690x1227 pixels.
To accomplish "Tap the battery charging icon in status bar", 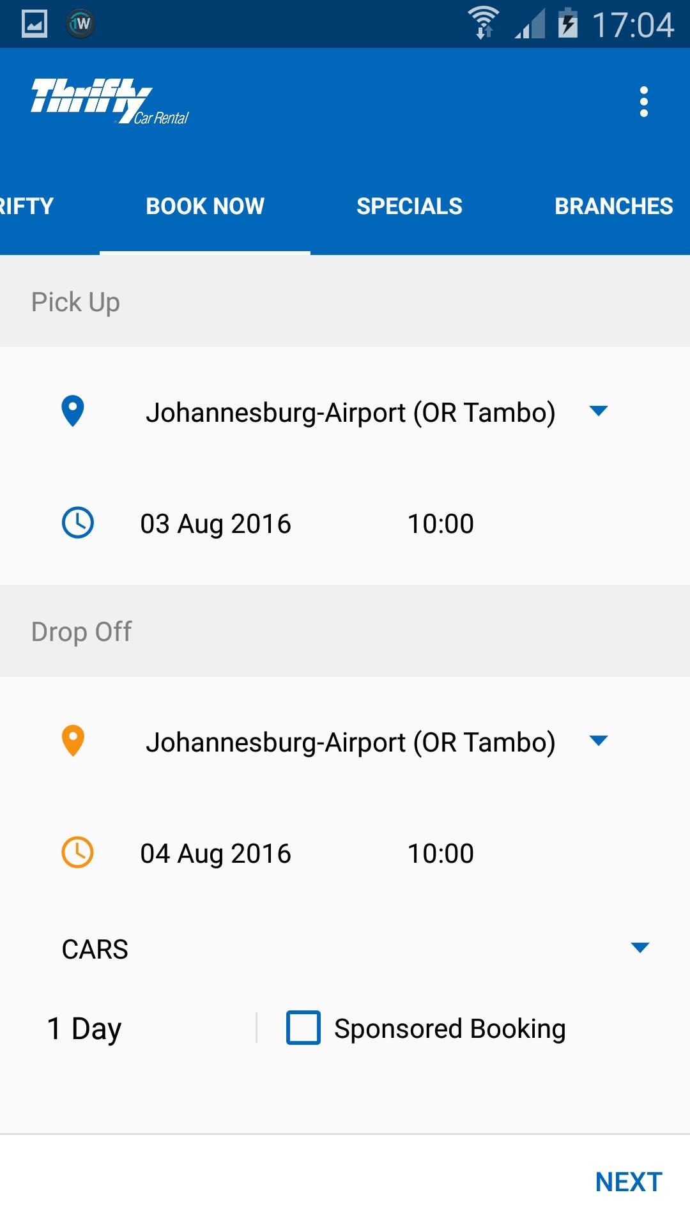I will [x=567, y=23].
